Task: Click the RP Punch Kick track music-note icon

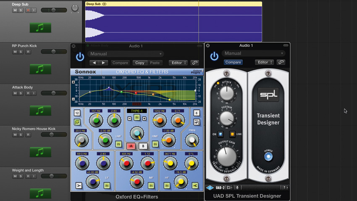Action: (x=40, y=69)
